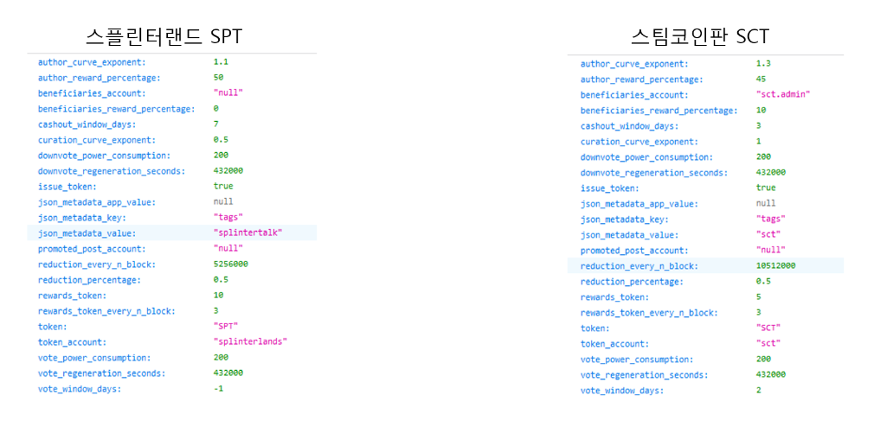Click the '스플린터랜드 SPT' heading

[x=164, y=36]
